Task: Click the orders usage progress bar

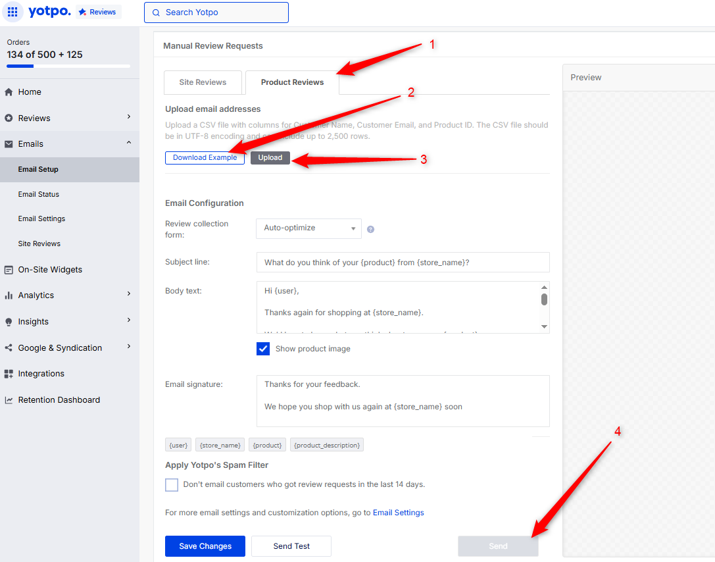Action: click(x=68, y=66)
